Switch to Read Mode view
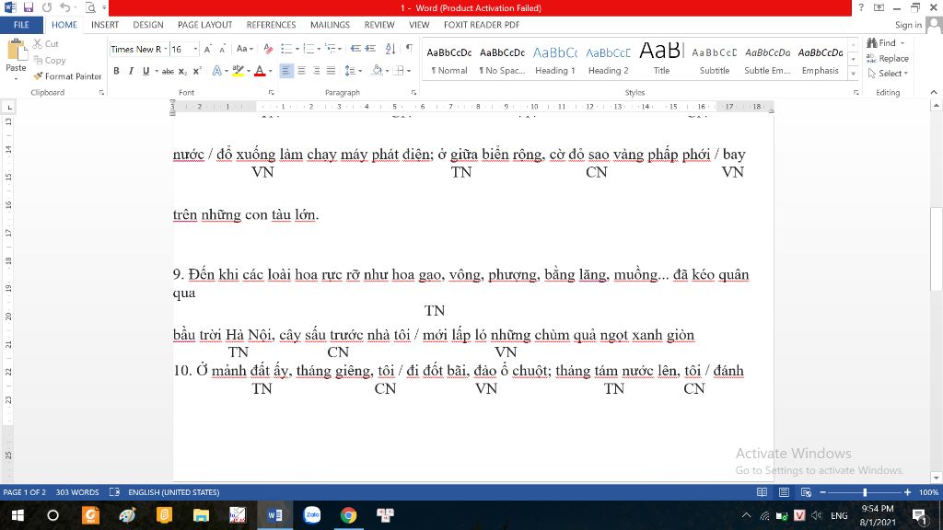The image size is (943, 530). 762,492
